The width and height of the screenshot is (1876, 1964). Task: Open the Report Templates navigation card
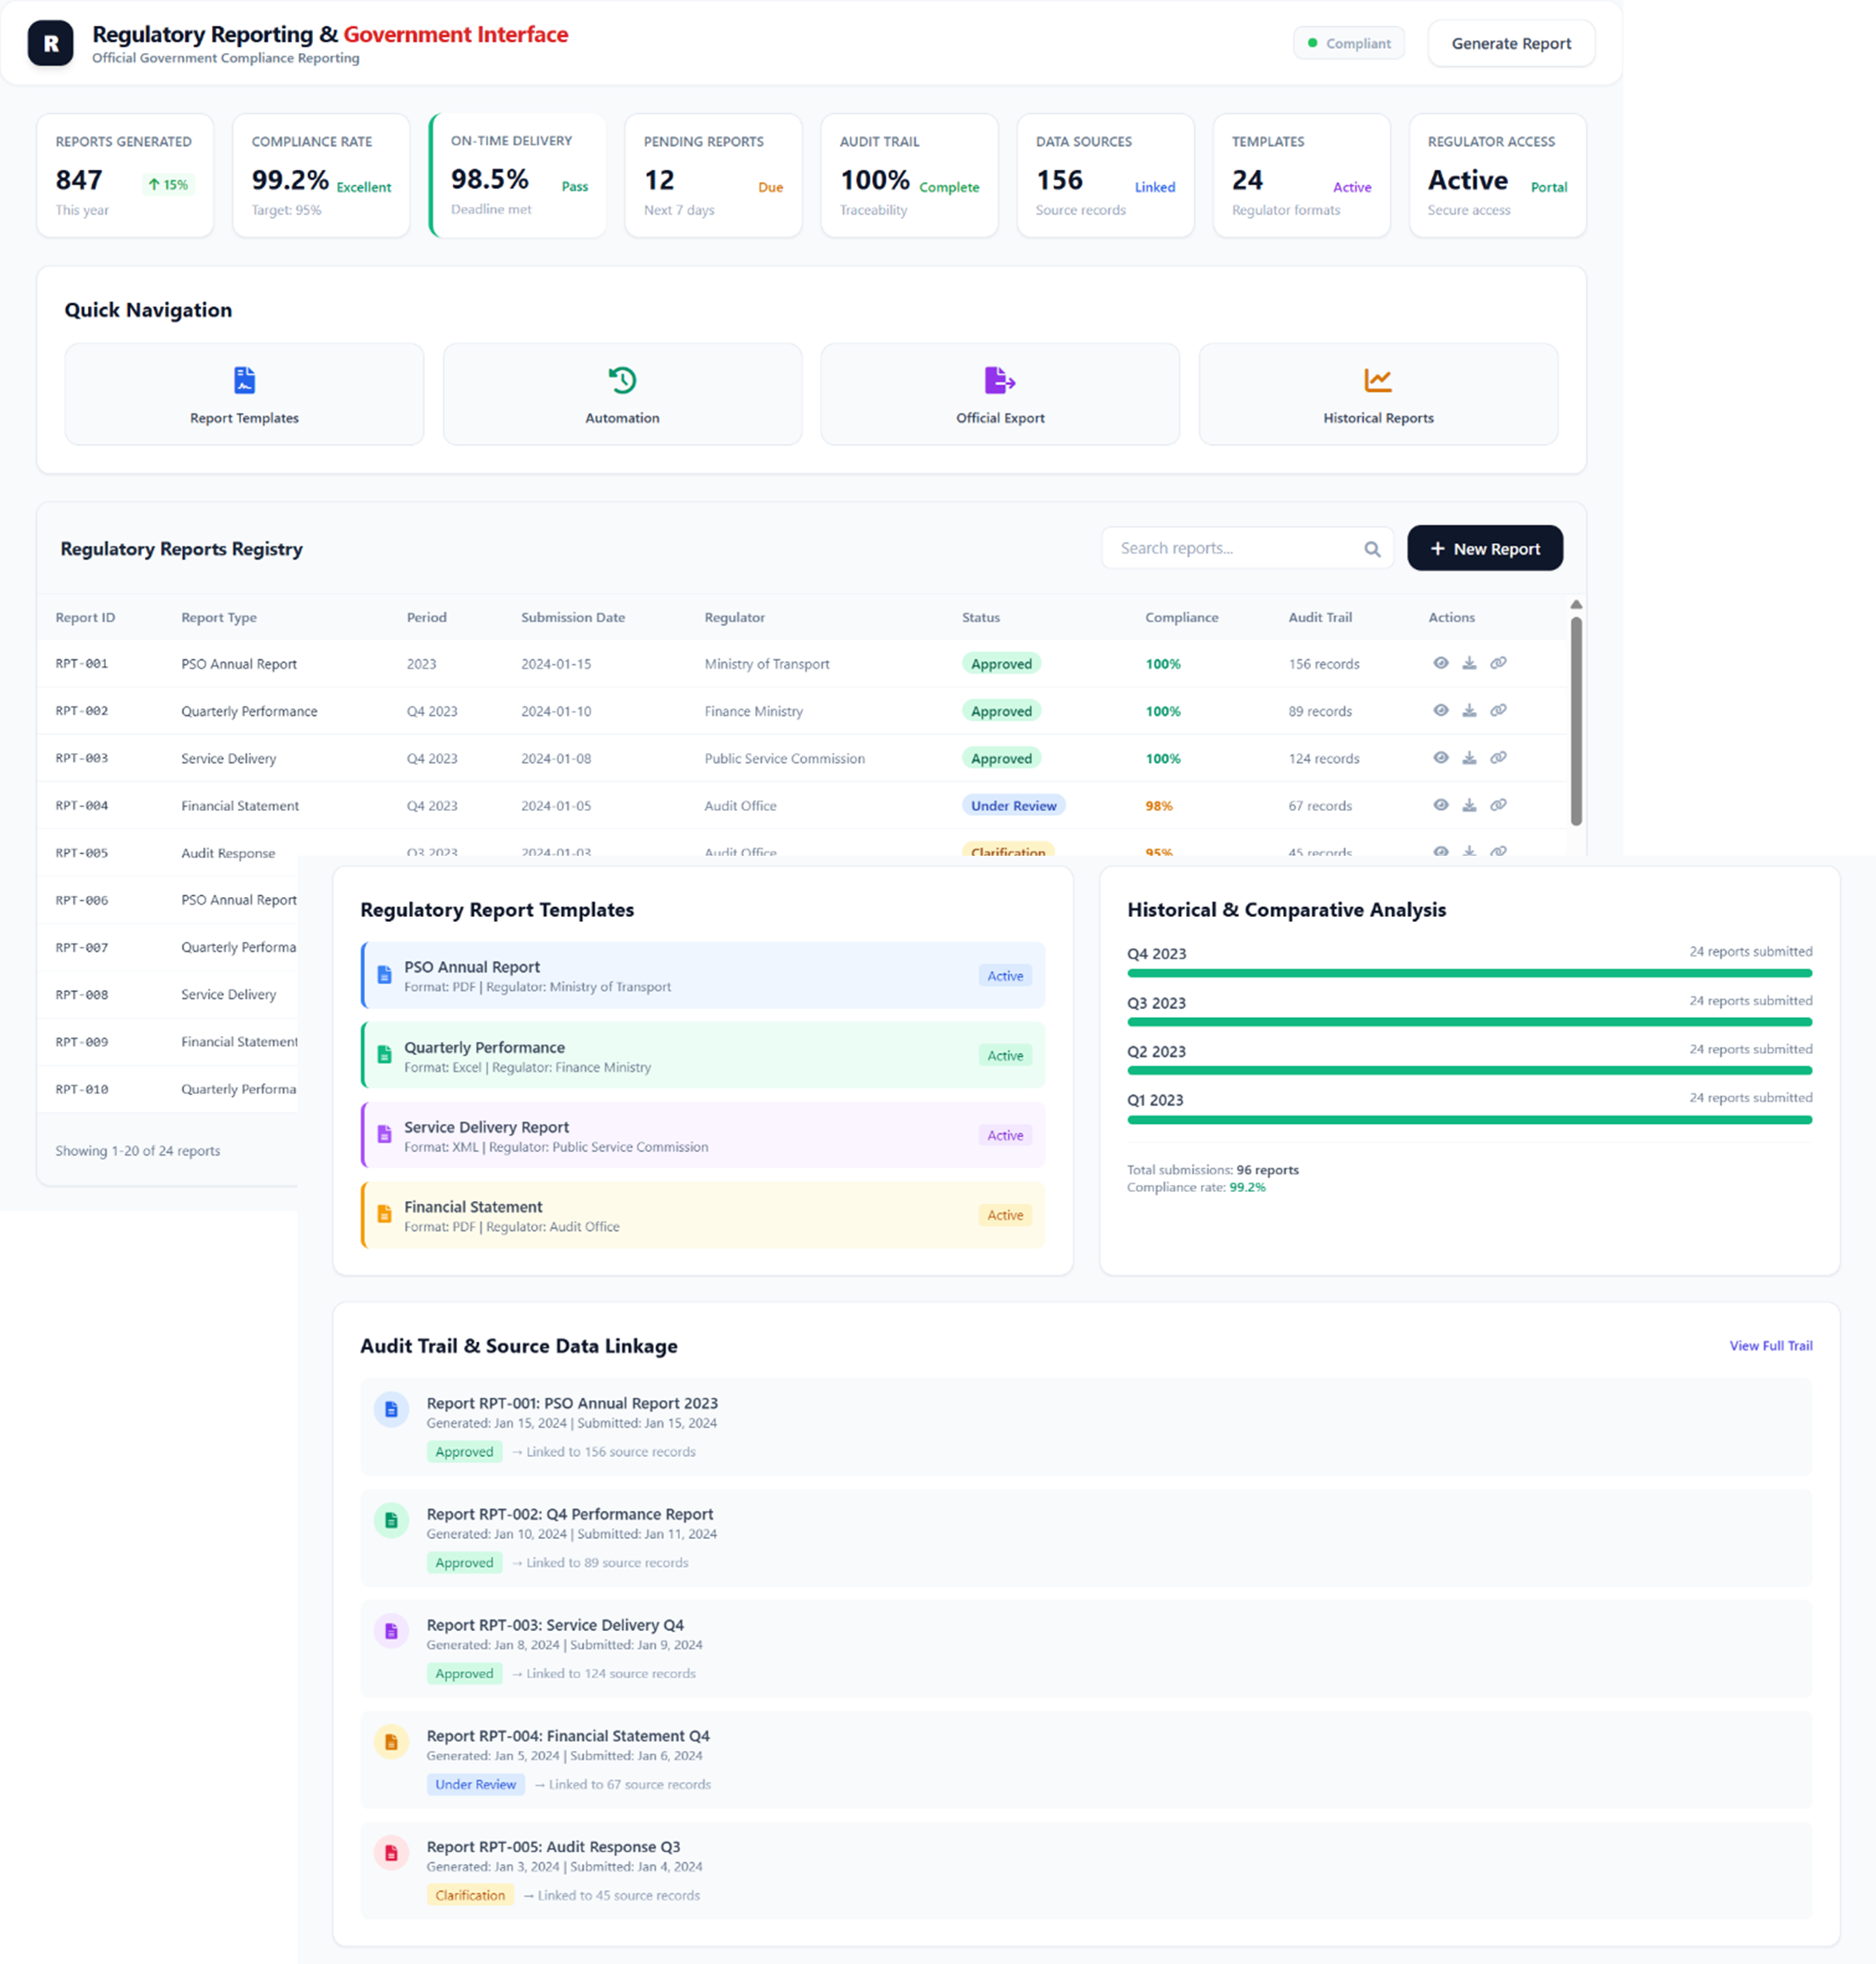pyautogui.click(x=244, y=394)
